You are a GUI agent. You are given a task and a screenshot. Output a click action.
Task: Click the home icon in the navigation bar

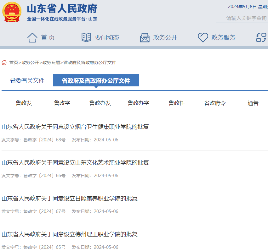click(x=32, y=37)
